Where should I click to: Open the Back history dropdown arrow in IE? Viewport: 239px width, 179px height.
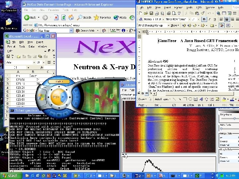click(x=39, y=18)
